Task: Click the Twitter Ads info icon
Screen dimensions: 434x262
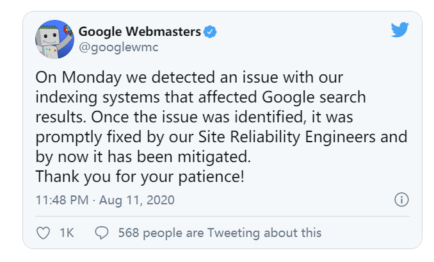Action: 401,200
